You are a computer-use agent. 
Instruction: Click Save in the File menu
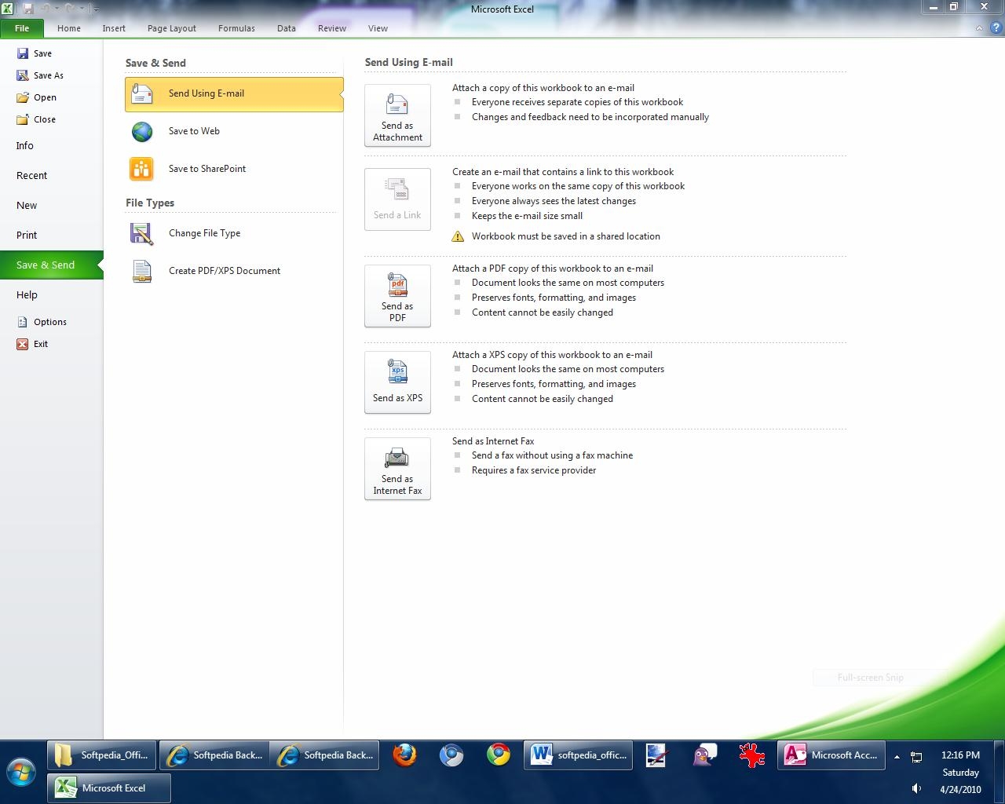(x=42, y=53)
